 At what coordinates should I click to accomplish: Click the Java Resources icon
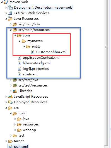(10, 19)
